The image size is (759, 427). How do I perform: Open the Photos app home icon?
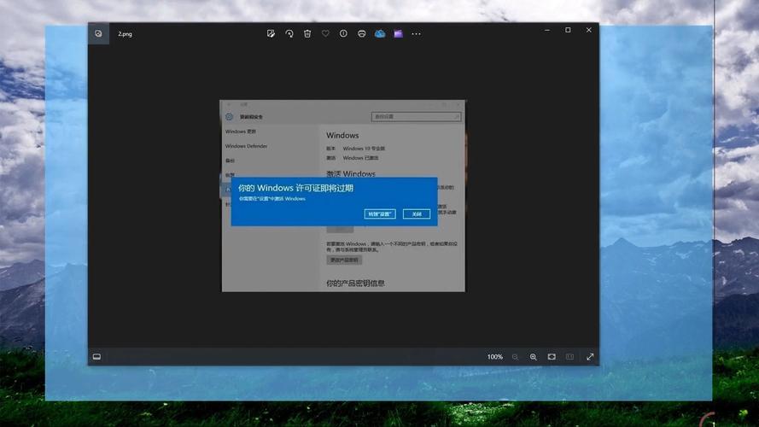pyautogui.click(x=98, y=33)
